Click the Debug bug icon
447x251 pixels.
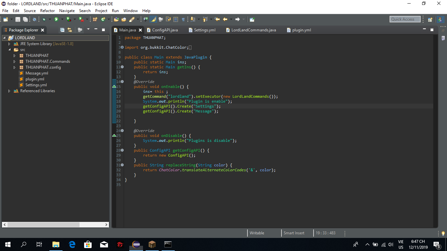[44, 19]
